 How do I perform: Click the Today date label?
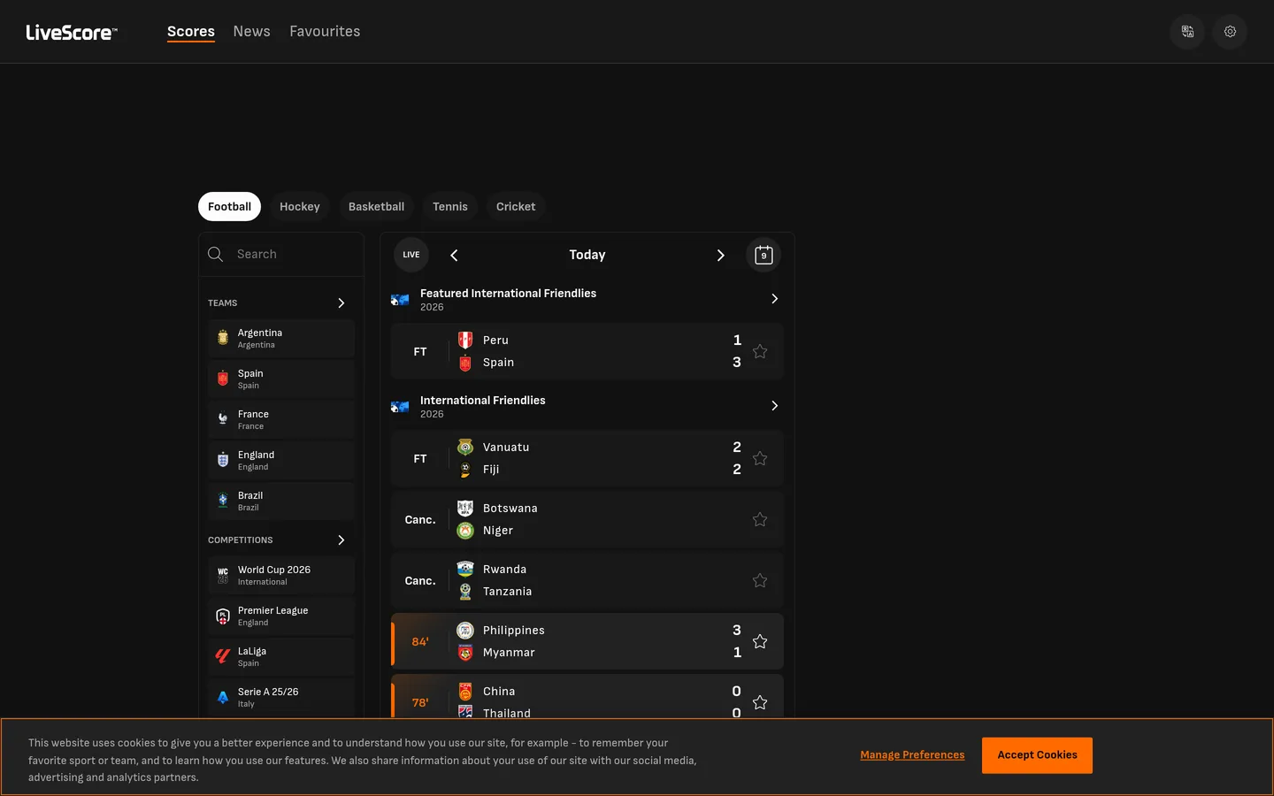587,256
